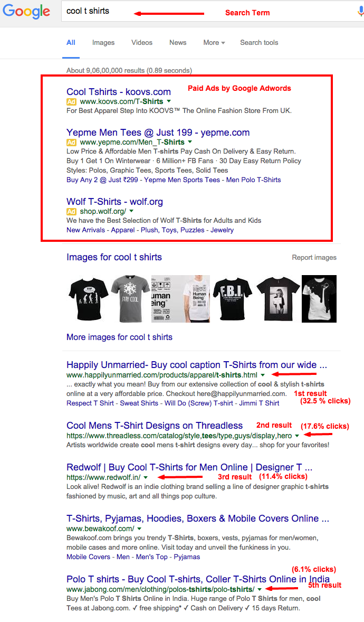This screenshot has width=364, height=622.
Task: Open the Polo T shirts Jabong result
Action: pyautogui.click(x=198, y=579)
